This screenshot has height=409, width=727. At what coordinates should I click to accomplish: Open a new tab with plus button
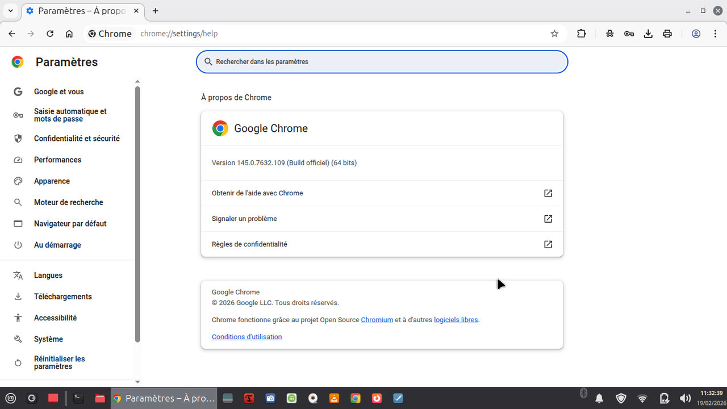156,11
